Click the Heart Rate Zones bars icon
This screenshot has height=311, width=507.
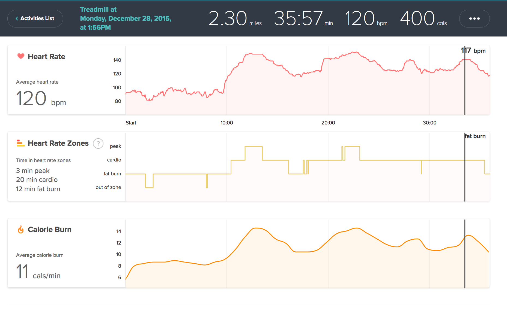tap(21, 143)
